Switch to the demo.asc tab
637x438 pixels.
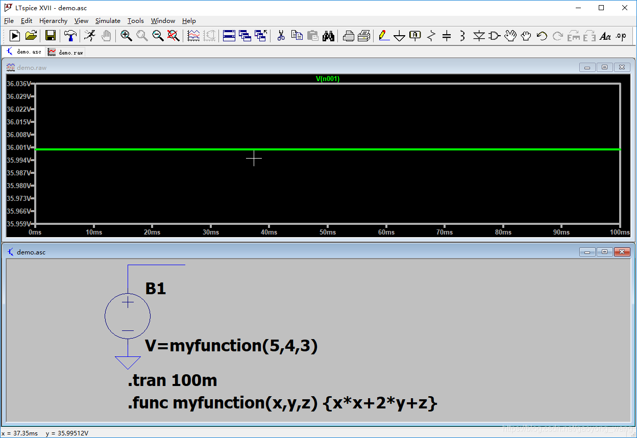pos(24,51)
